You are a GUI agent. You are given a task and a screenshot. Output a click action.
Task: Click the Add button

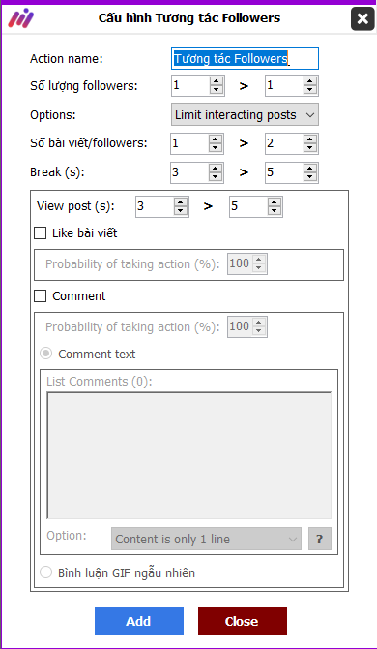[x=139, y=621]
